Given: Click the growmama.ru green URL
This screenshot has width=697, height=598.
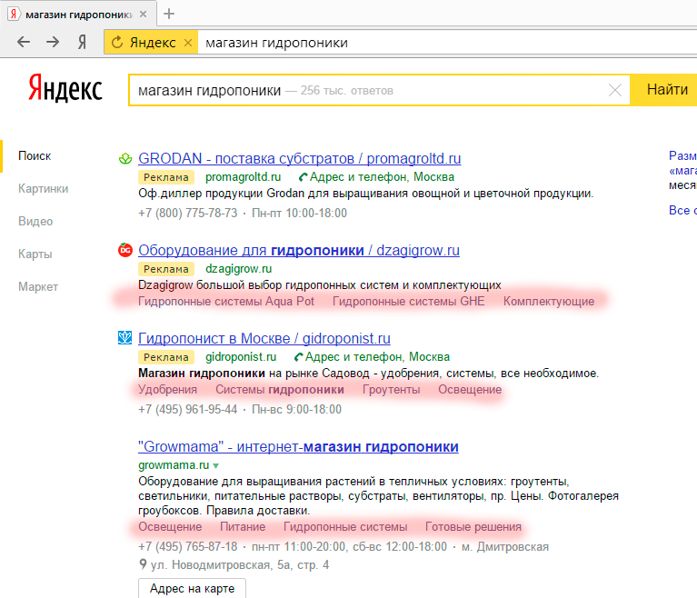Looking at the screenshot, I should (174, 465).
